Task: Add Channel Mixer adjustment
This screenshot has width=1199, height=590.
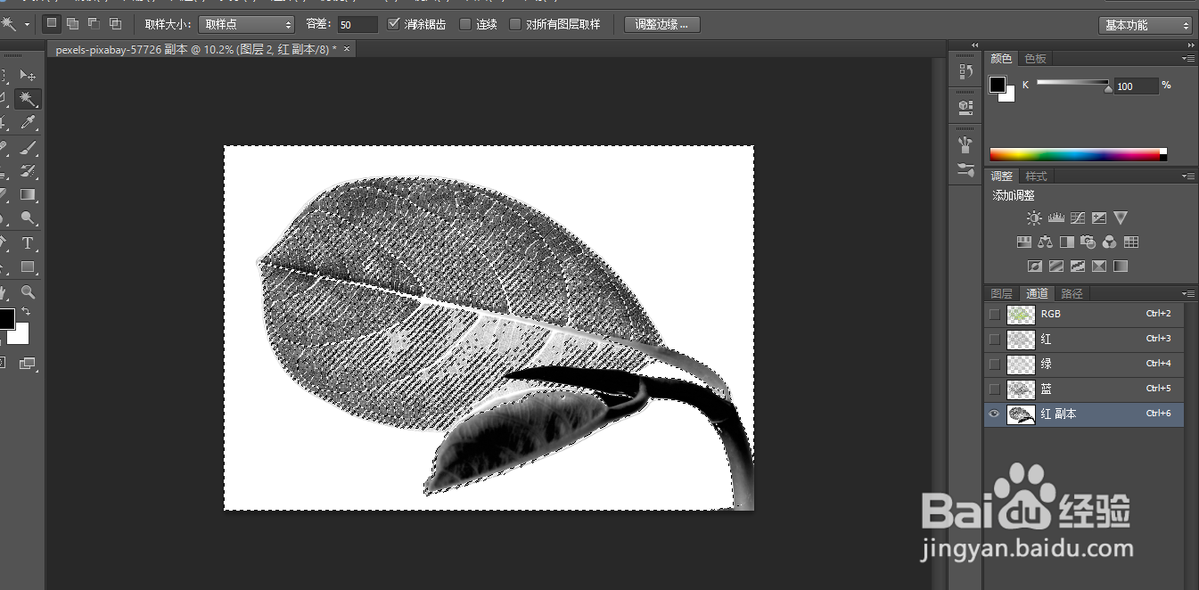Action: [x=1110, y=242]
